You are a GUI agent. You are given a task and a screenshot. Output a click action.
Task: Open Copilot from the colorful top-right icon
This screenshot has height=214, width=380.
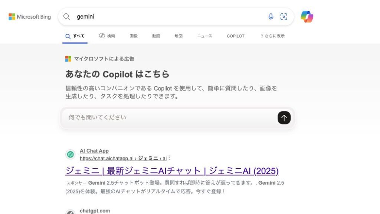(x=307, y=17)
